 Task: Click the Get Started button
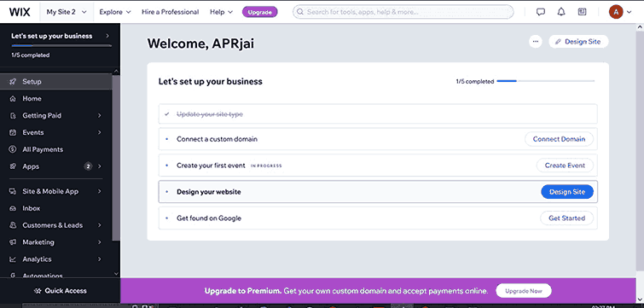point(566,218)
